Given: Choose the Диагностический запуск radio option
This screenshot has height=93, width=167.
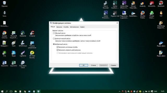Looking at the screenshot, I should click(x=54, y=38).
